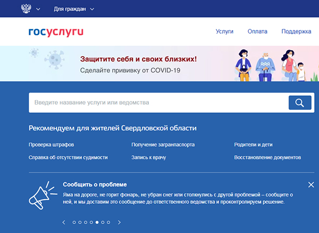Click the service search input field

tap(158, 103)
